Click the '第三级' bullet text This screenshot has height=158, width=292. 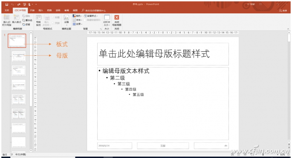click(124, 84)
